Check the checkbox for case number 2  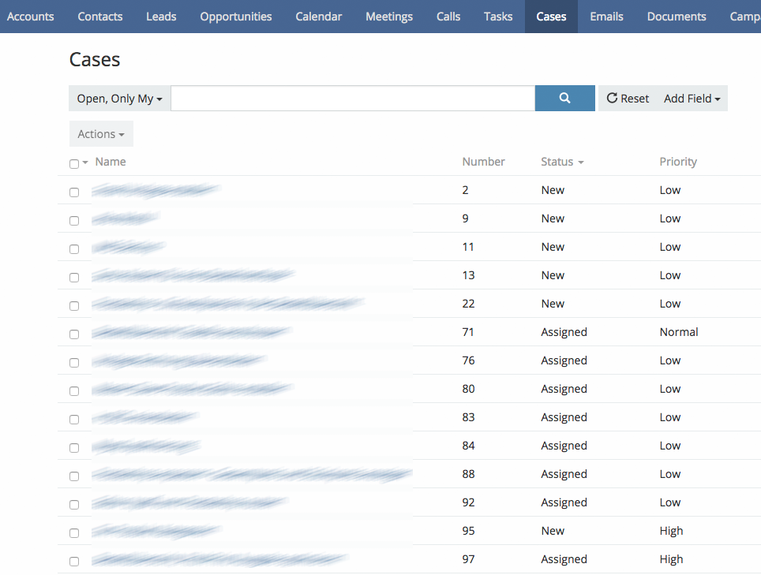(x=74, y=192)
